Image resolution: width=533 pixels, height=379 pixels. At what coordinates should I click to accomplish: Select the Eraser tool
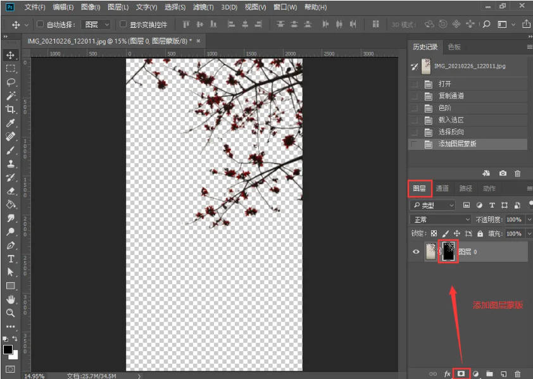pyautogui.click(x=11, y=190)
